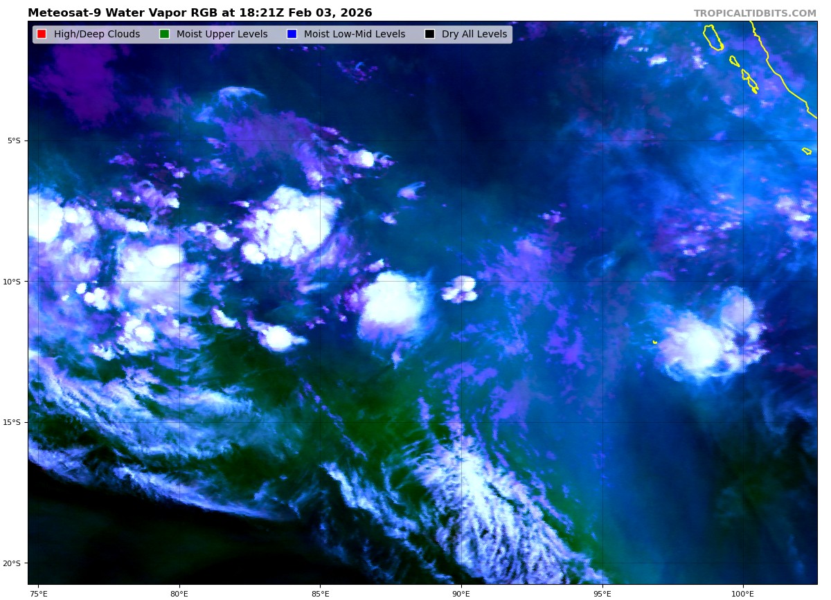The height and width of the screenshot is (600, 831).
Task: Click the black Dry All Levels swatch
Action: [429, 35]
